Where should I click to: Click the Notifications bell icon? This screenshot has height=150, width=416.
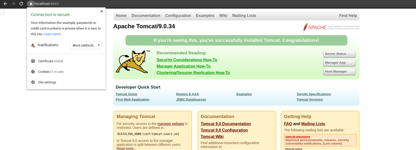point(33,45)
